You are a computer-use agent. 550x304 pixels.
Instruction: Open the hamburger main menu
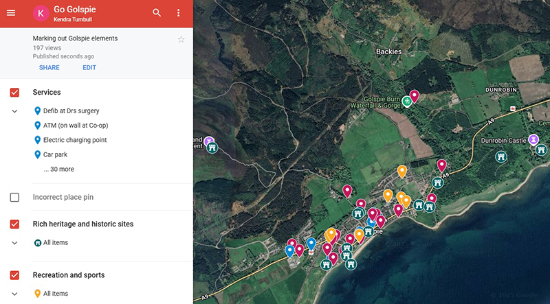point(10,13)
